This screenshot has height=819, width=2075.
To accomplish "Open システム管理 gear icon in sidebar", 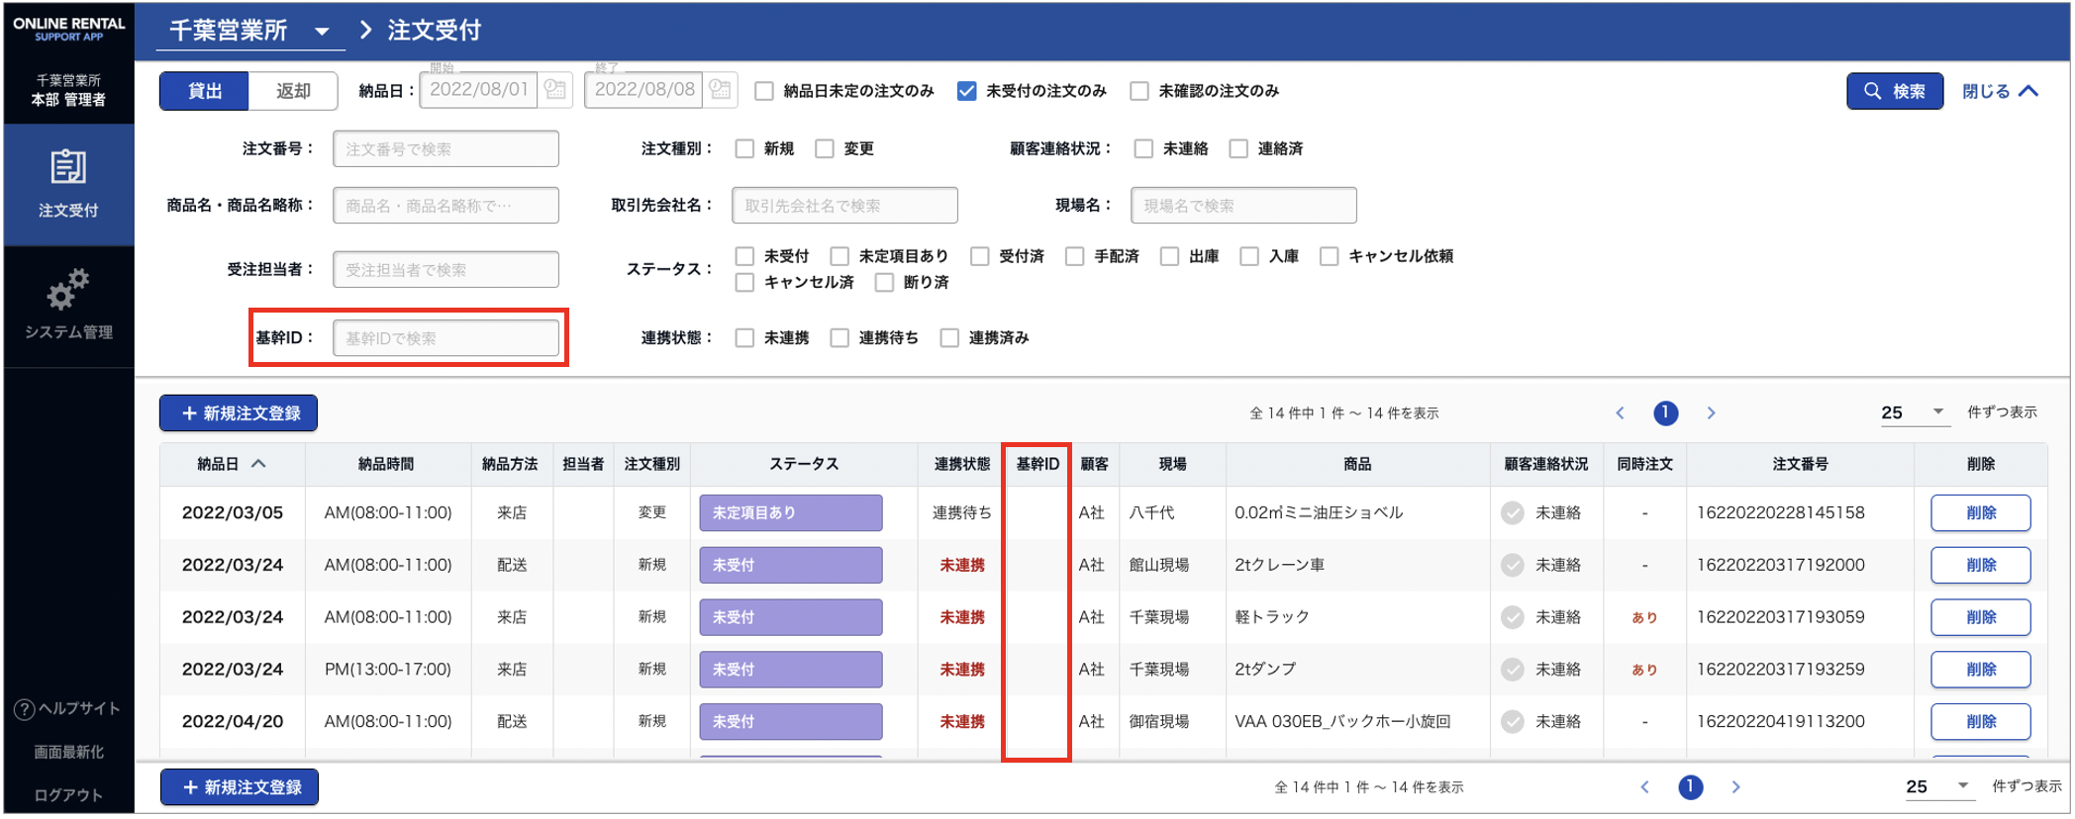I will 67,290.
